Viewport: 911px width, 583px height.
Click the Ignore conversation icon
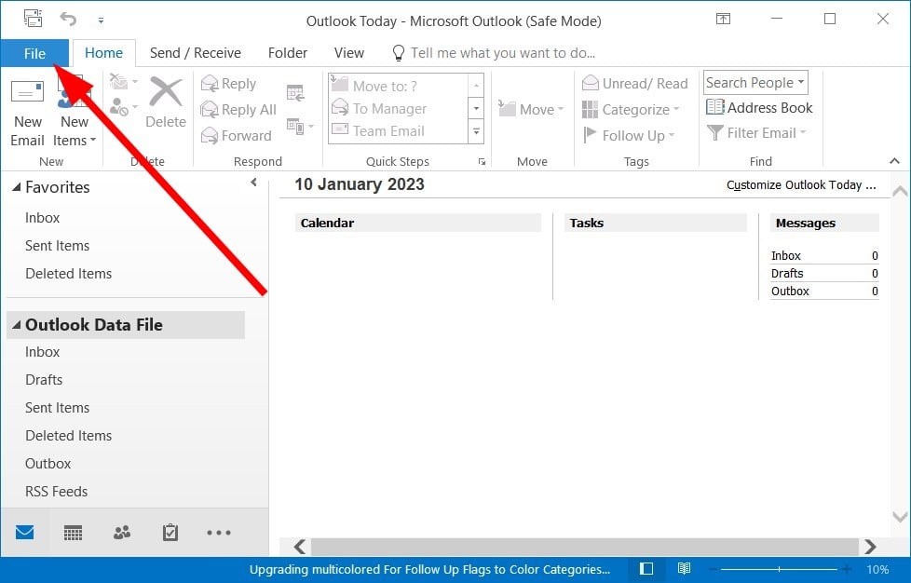(118, 81)
